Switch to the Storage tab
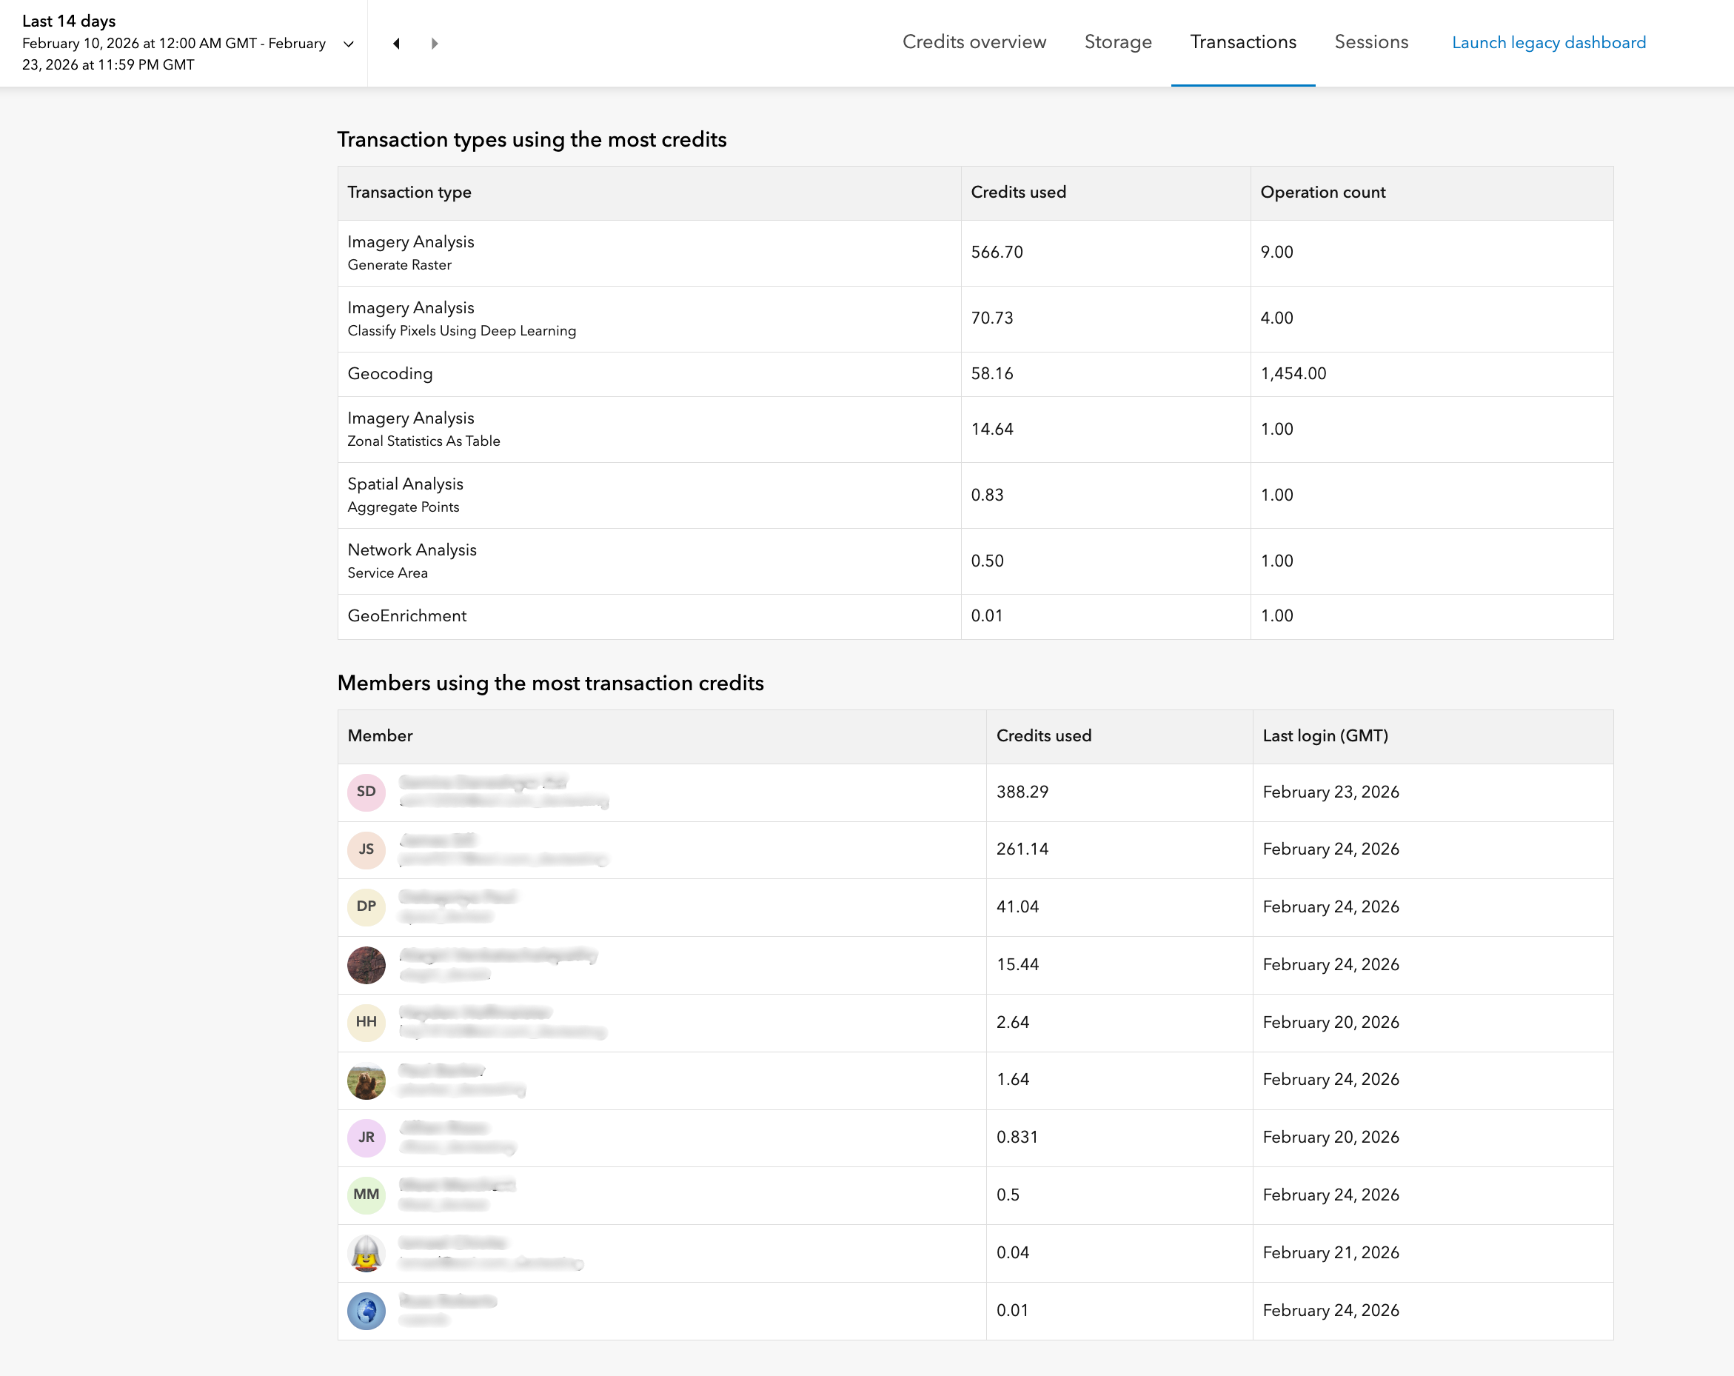The height and width of the screenshot is (1376, 1734). pyautogui.click(x=1118, y=42)
